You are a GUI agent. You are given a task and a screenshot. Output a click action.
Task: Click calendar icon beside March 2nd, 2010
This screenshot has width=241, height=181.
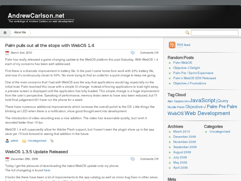click(x=7, y=53)
